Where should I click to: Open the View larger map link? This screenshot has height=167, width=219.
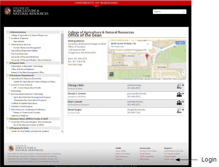(117, 47)
